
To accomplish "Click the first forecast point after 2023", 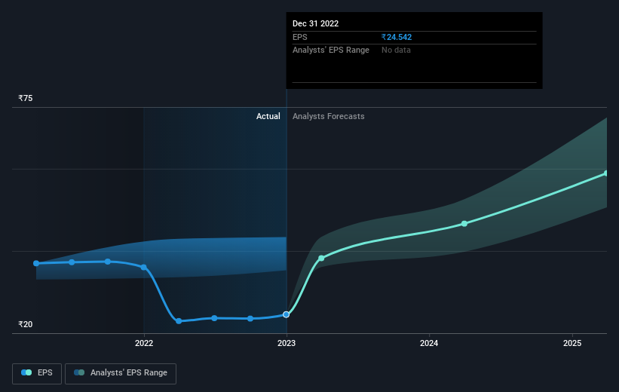I will (321, 258).
